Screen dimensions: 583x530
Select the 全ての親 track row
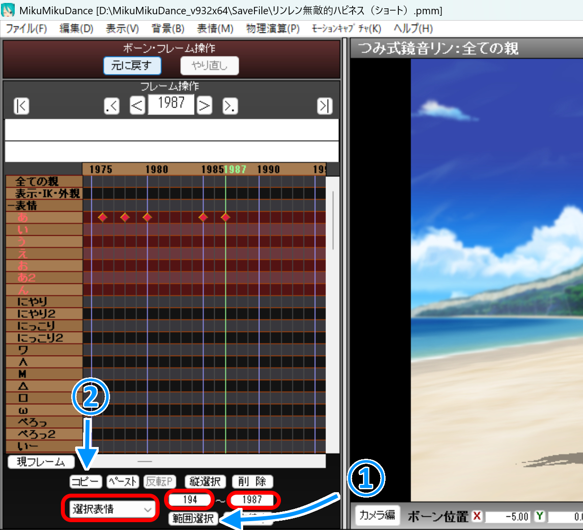pyautogui.click(x=44, y=182)
